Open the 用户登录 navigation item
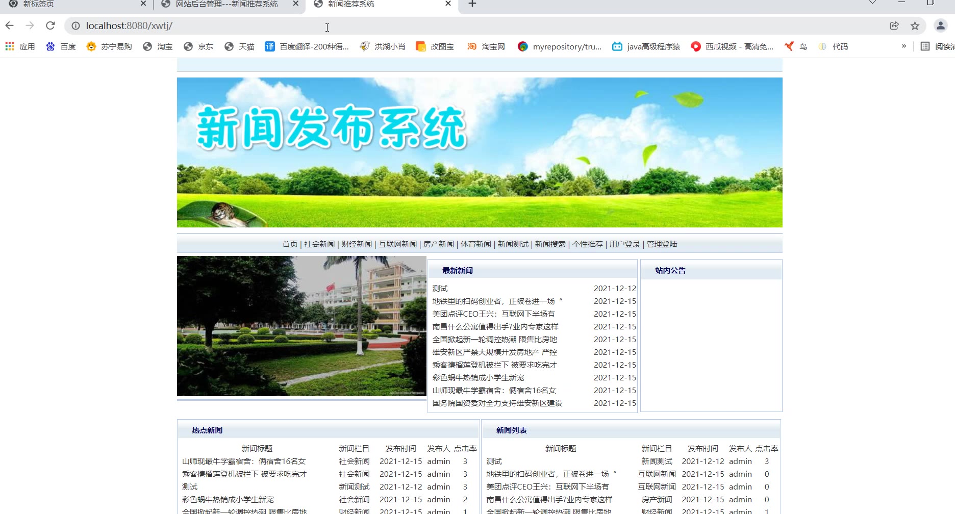The height and width of the screenshot is (514, 955). click(x=625, y=244)
